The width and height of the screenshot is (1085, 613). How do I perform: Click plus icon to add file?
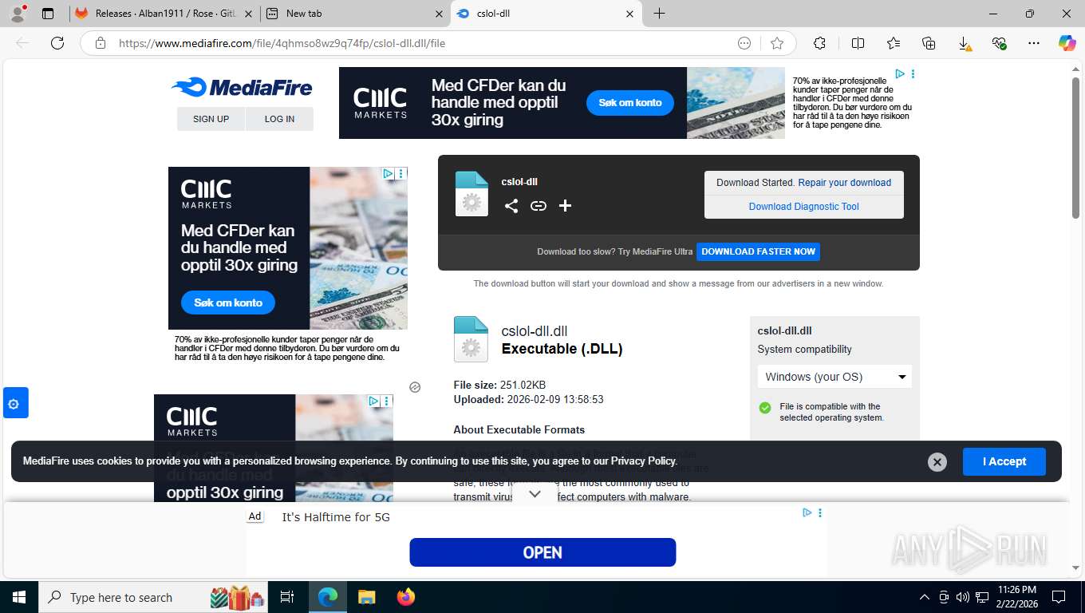[x=565, y=206]
